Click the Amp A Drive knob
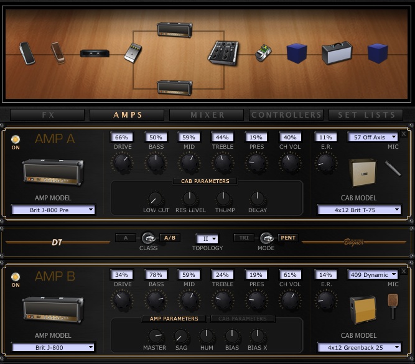This screenshot has height=364, width=415. pos(121,163)
